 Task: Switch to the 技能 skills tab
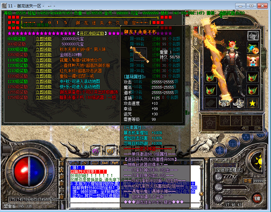[x=196, y=86]
